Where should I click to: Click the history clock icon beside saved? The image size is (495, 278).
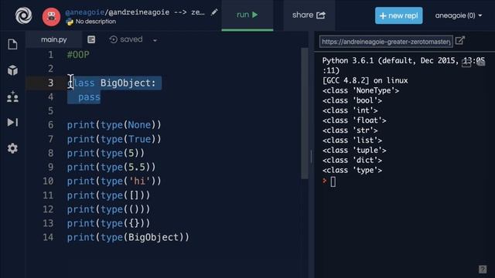(x=114, y=39)
